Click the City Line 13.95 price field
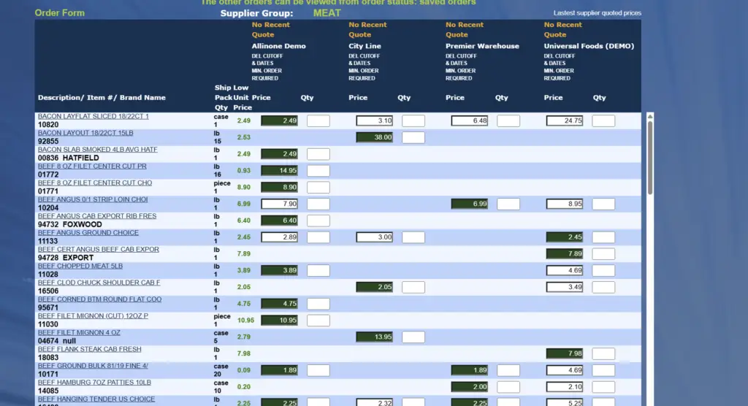This screenshot has height=406, width=748. coord(375,337)
